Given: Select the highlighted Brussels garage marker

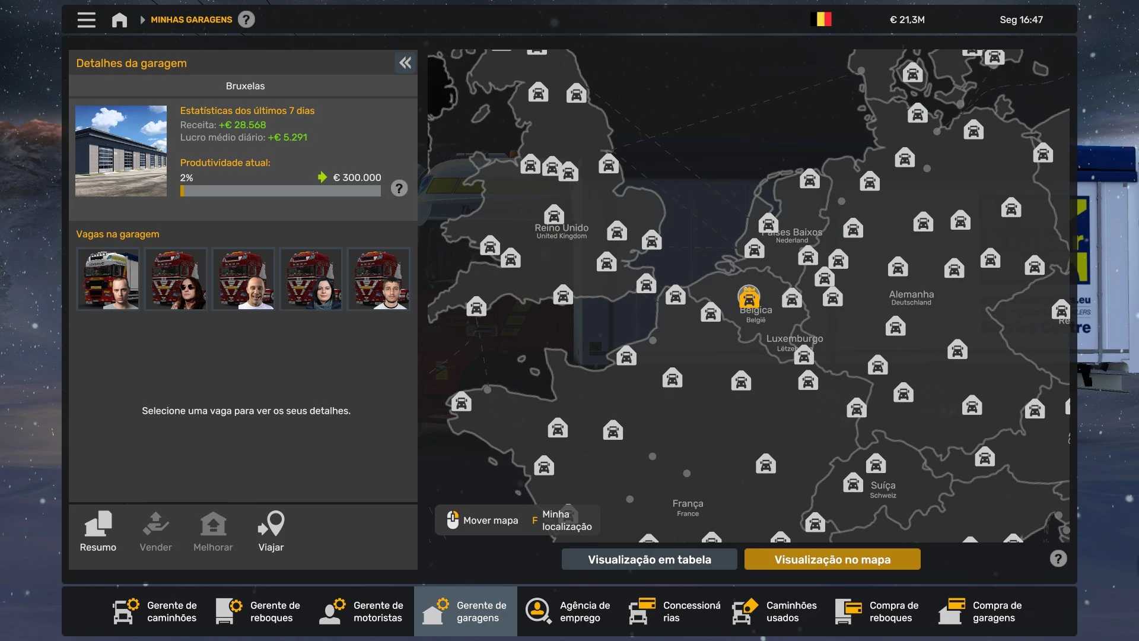Looking at the screenshot, I should coord(749,297).
